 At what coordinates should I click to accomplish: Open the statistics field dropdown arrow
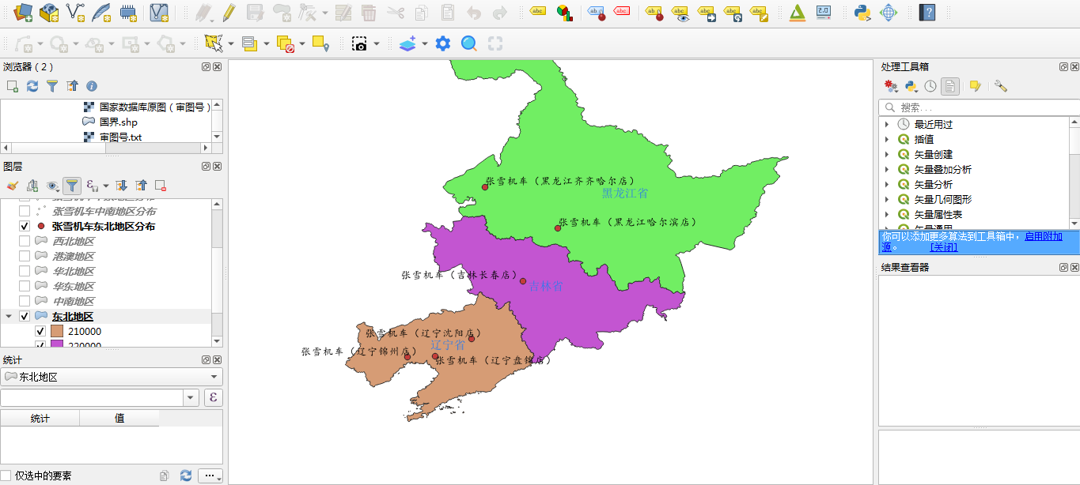tap(191, 397)
